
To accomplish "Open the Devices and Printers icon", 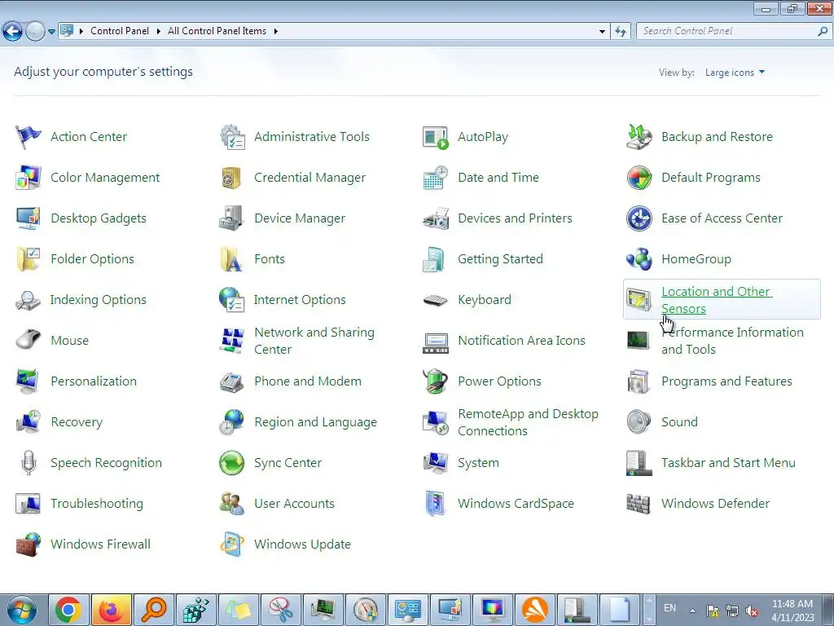I will pyautogui.click(x=435, y=218).
